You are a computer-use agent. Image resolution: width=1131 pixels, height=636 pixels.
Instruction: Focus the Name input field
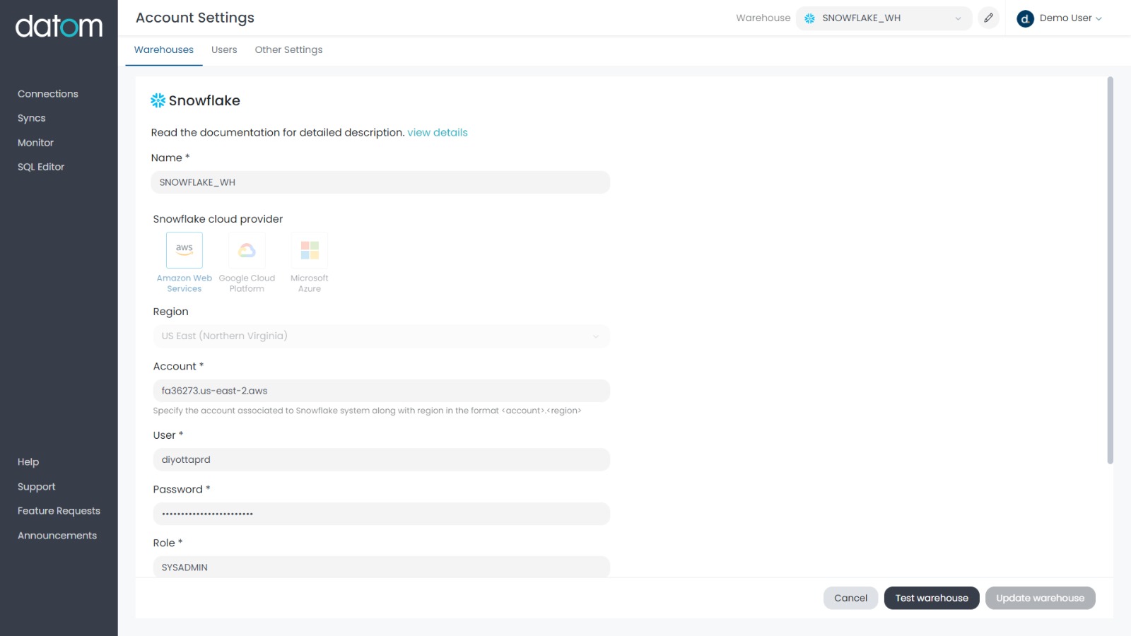coord(380,182)
